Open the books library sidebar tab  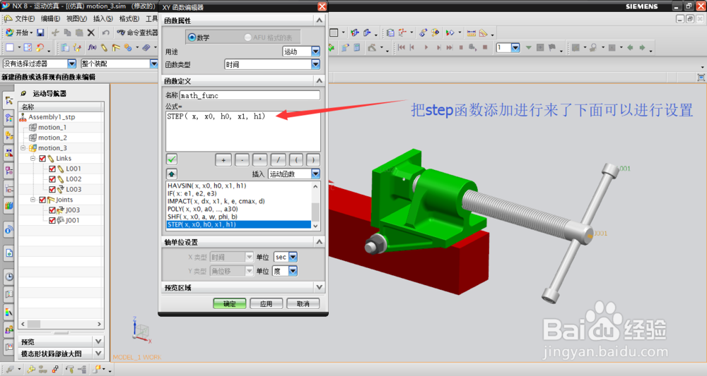click(x=8, y=206)
